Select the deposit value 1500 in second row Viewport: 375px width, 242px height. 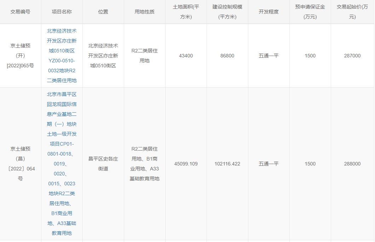[310, 164]
